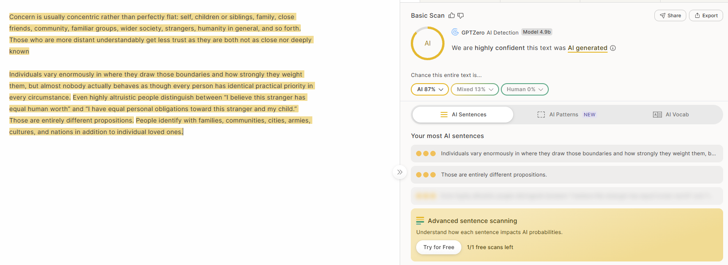
Task: Click the info icon after AI generated
Action: pos(613,48)
